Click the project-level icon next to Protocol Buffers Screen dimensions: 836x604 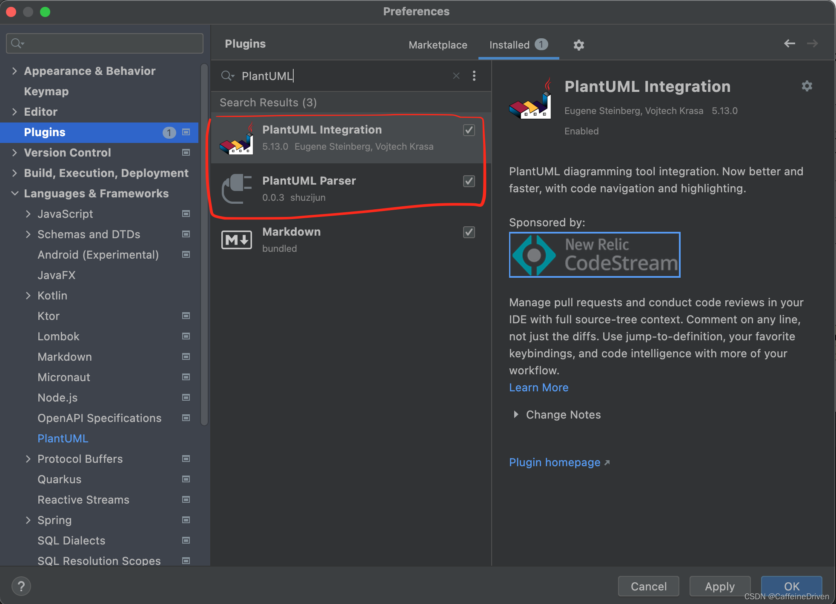pyautogui.click(x=186, y=459)
